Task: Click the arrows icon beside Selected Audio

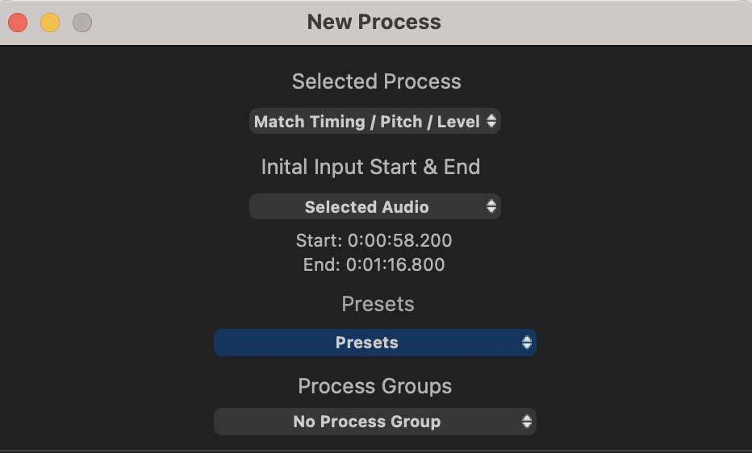Action: click(x=491, y=207)
